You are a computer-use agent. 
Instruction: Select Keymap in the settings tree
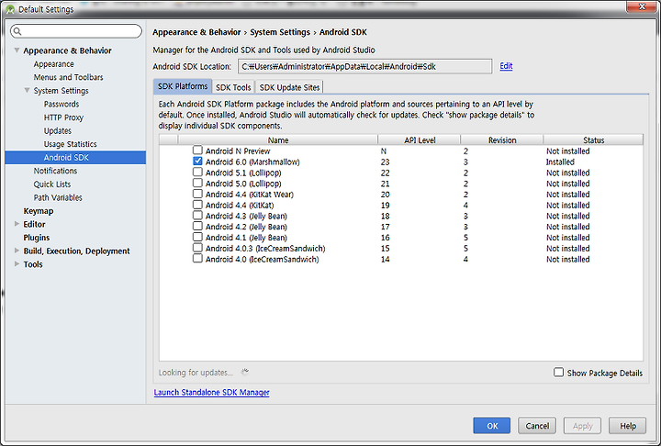(39, 211)
